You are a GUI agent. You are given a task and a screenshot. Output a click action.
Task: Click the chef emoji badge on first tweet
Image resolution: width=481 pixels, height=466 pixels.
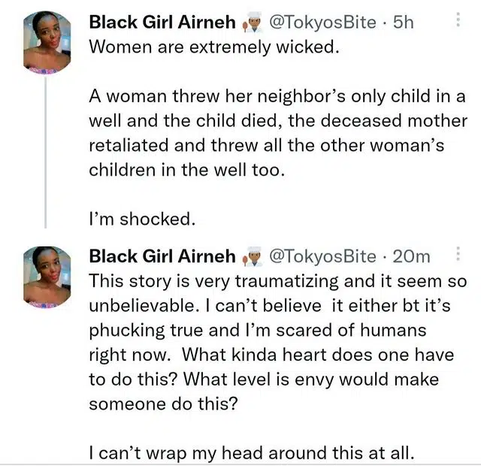point(251,23)
